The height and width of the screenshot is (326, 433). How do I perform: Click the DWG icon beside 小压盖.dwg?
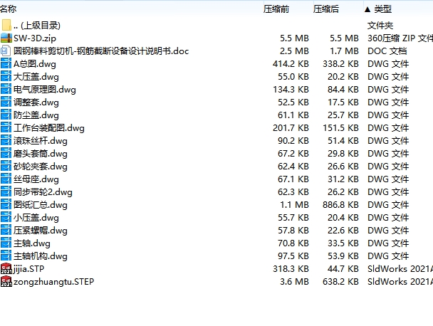pos(6,217)
